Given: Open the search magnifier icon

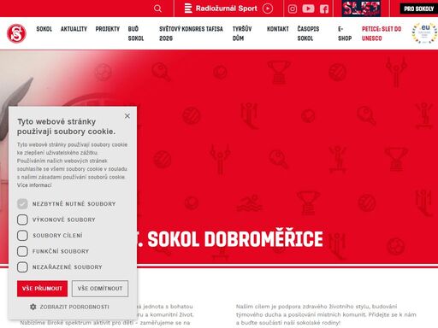Looking at the screenshot, I should coord(157,9).
